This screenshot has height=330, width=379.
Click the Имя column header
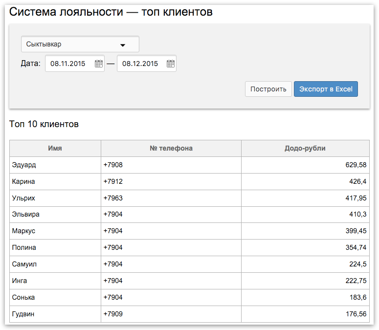tap(55, 148)
